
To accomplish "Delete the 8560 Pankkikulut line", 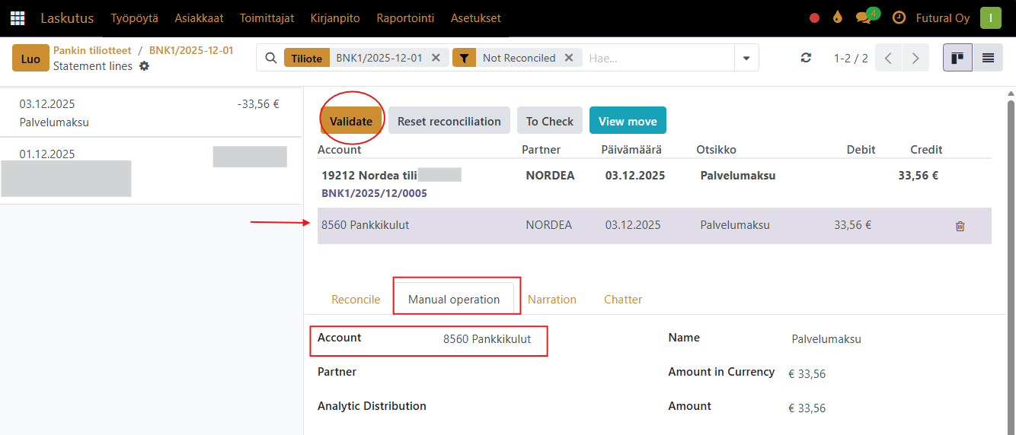I will [x=960, y=226].
